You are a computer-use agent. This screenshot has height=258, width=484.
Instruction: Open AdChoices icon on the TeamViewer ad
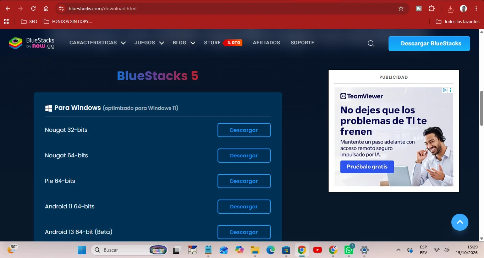[445, 90]
